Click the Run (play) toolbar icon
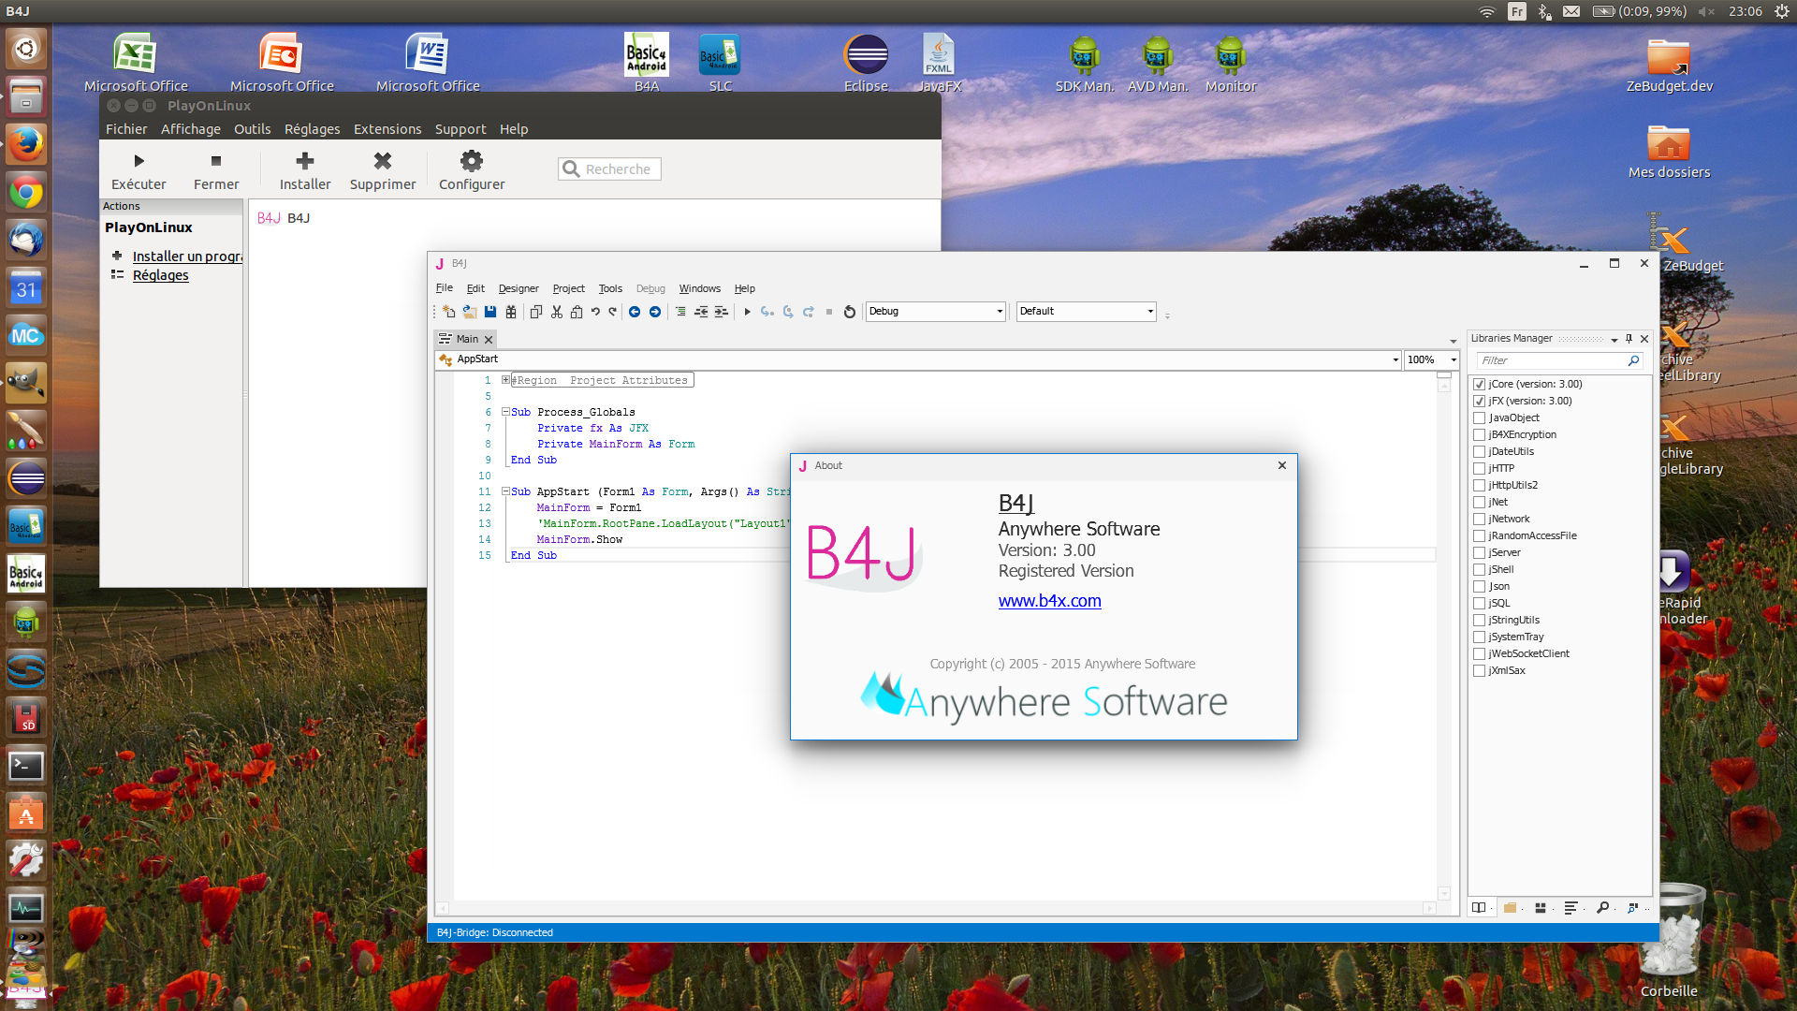1797x1011 pixels. [x=747, y=312]
